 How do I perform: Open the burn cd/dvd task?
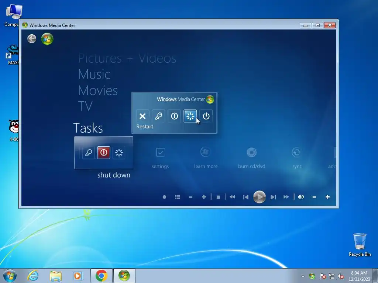tap(251, 158)
